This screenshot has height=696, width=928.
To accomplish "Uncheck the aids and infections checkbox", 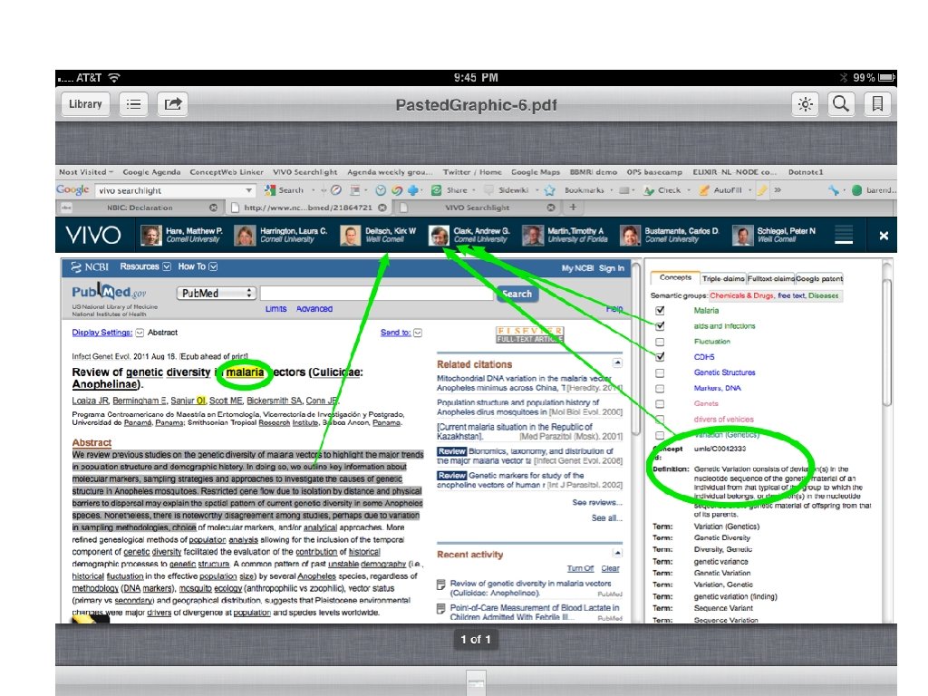I will (x=660, y=325).
